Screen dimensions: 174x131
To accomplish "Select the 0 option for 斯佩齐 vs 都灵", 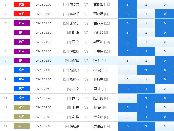I will [165, 70].
